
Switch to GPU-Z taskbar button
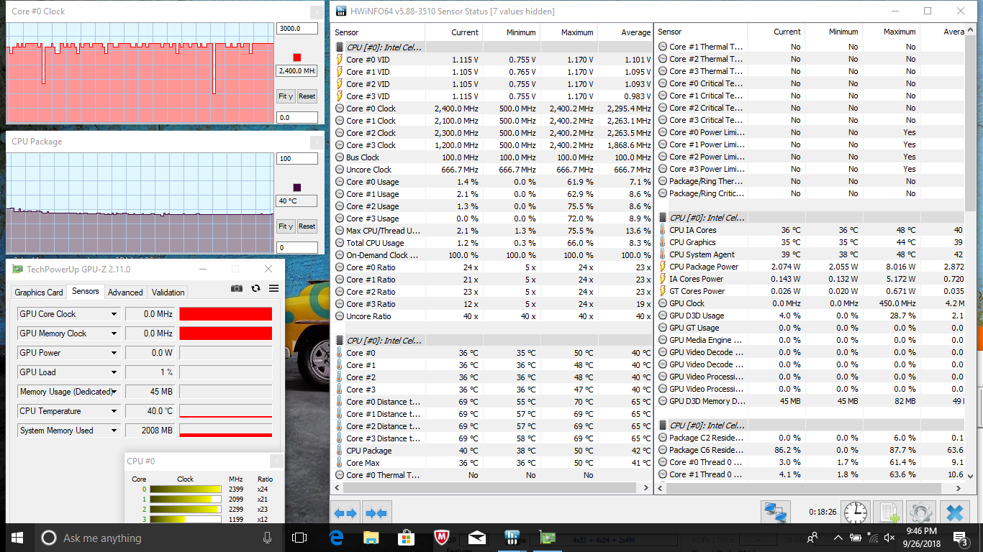pyautogui.click(x=548, y=538)
